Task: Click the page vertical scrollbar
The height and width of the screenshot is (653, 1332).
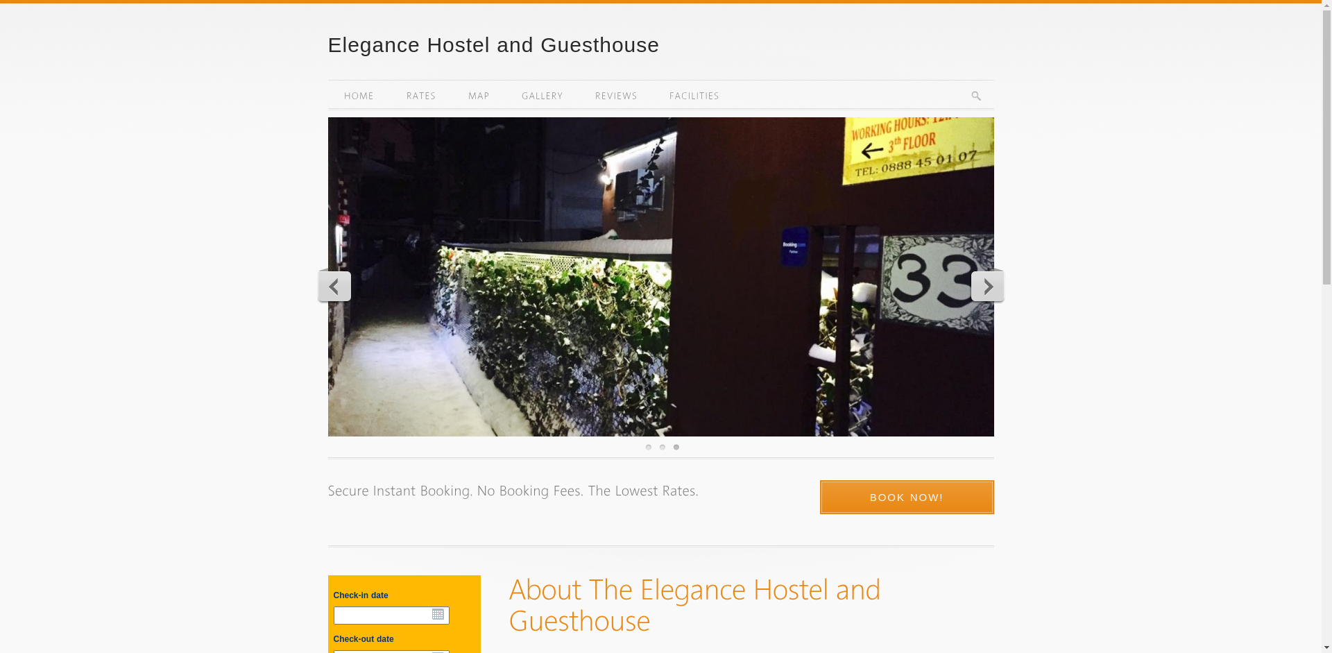Action: (1326, 326)
